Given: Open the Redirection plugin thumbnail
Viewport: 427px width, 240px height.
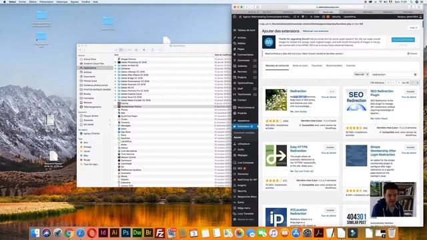Looking at the screenshot, I should (276, 100).
